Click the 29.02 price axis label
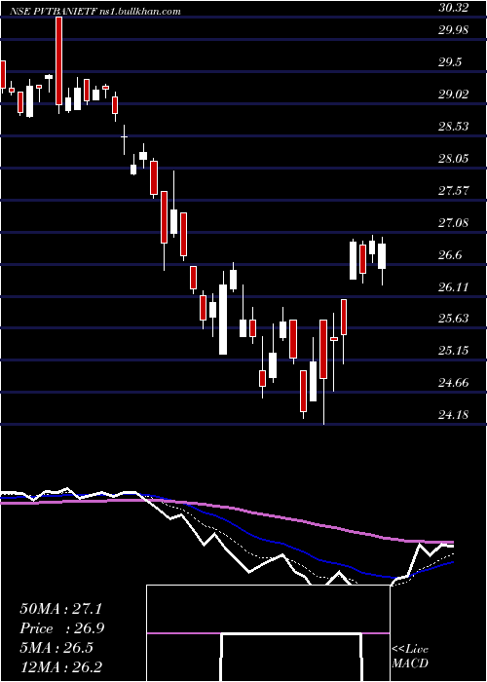The width and height of the screenshot is (487, 682). coord(453,95)
